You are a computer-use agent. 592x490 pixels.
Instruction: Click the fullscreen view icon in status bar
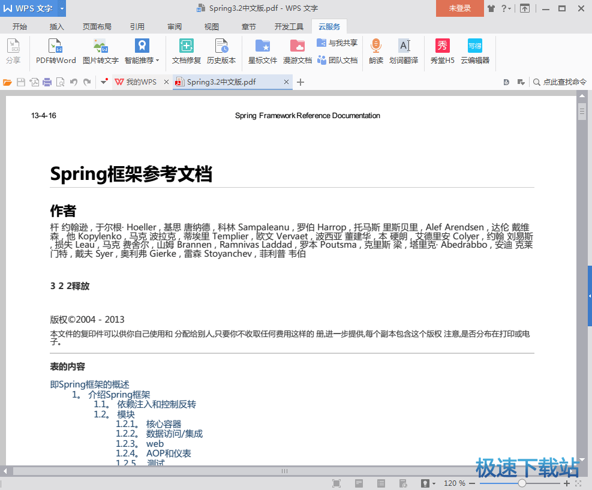tap(336, 483)
